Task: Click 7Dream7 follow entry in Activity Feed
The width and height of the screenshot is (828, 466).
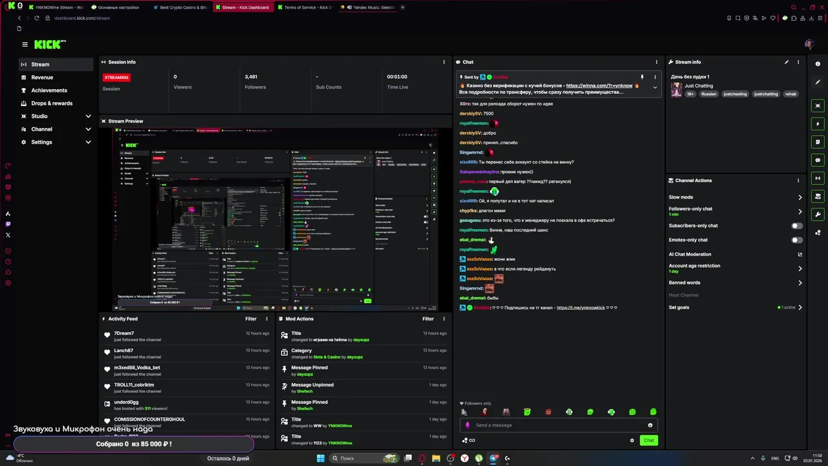Action: (x=188, y=336)
